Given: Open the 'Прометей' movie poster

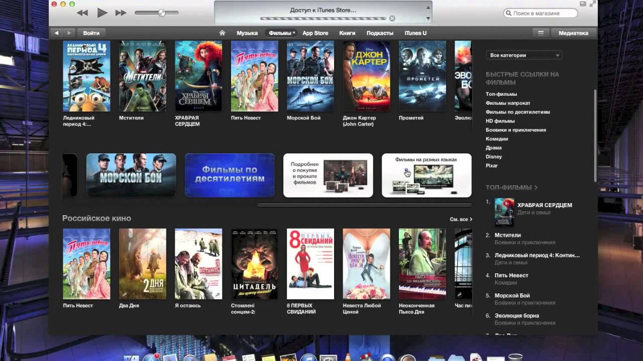Looking at the screenshot, I should [422, 76].
